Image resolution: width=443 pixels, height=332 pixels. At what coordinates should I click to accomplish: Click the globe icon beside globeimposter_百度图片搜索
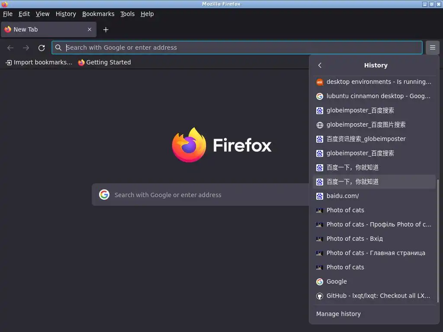pyautogui.click(x=320, y=125)
